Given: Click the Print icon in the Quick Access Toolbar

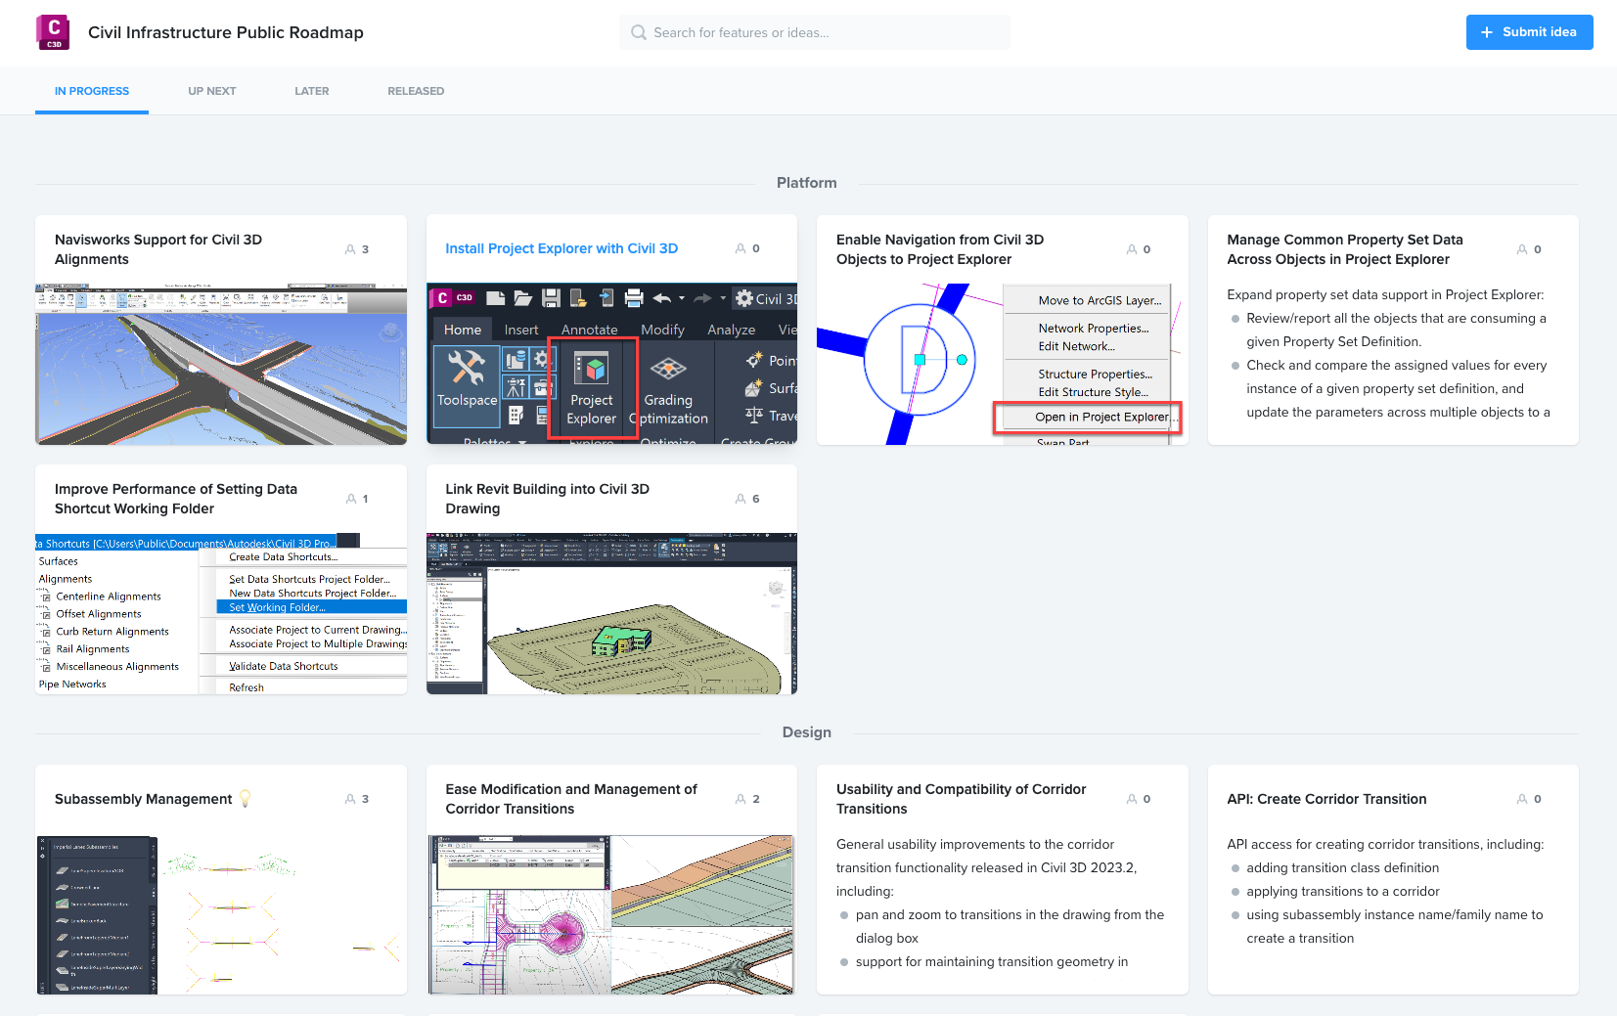Looking at the screenshot, I should [632, 297].
